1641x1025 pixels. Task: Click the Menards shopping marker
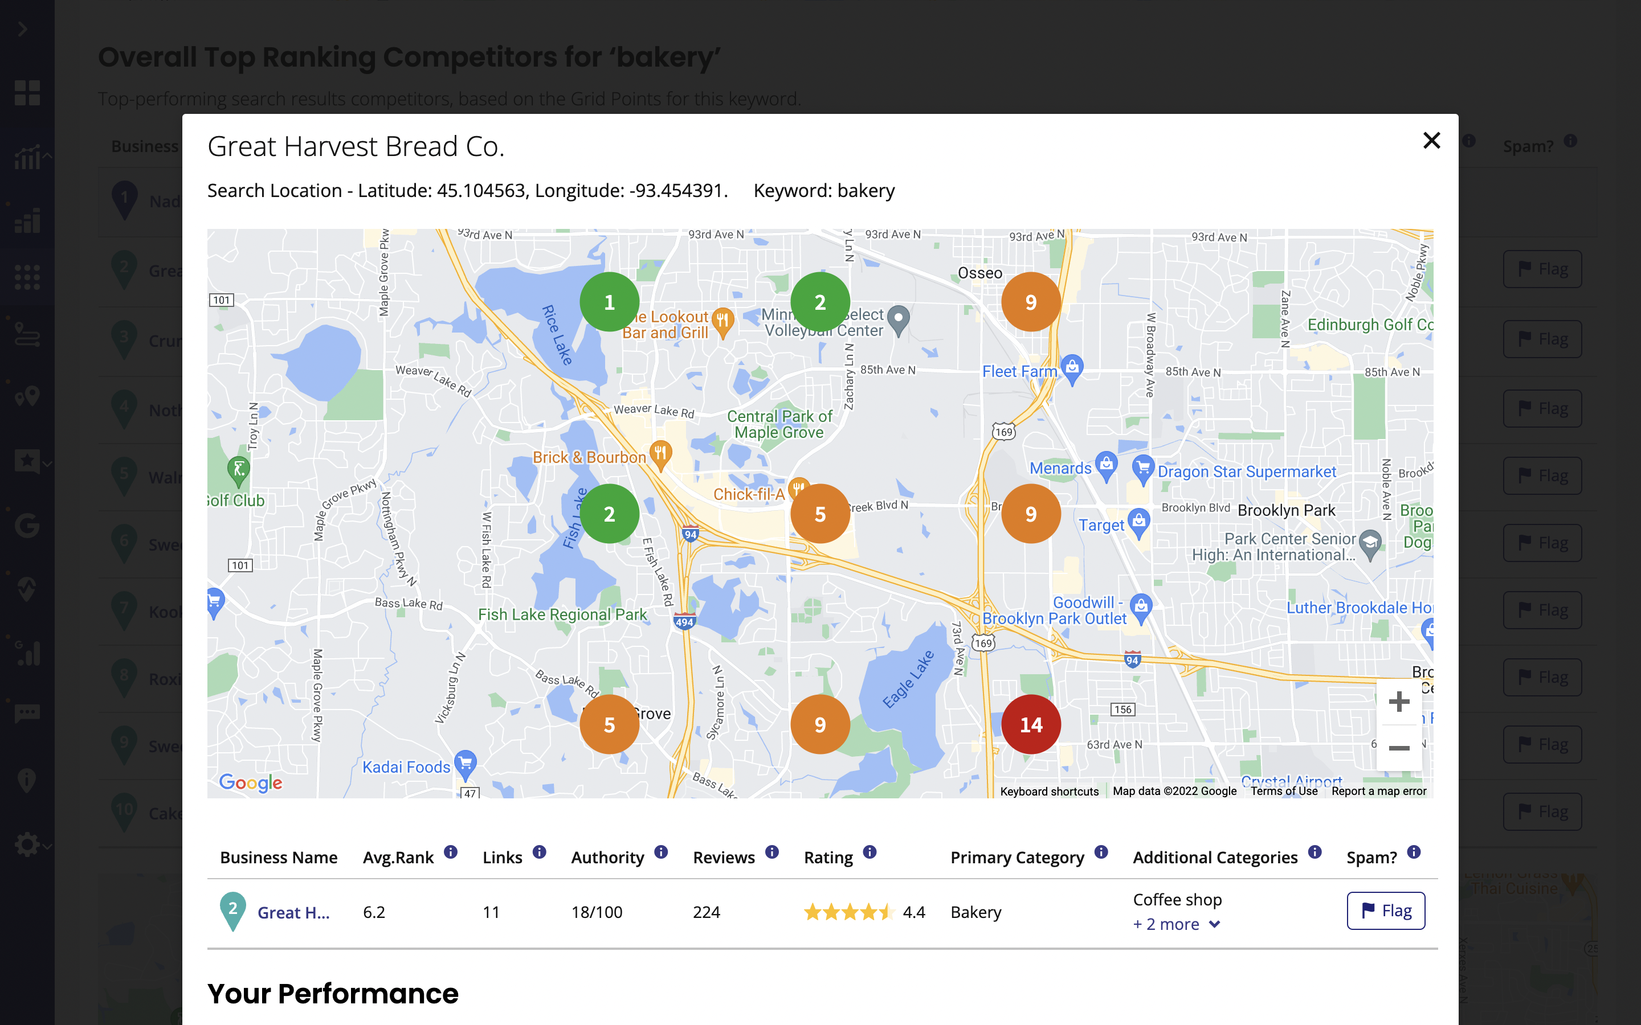click(1106, 466)
